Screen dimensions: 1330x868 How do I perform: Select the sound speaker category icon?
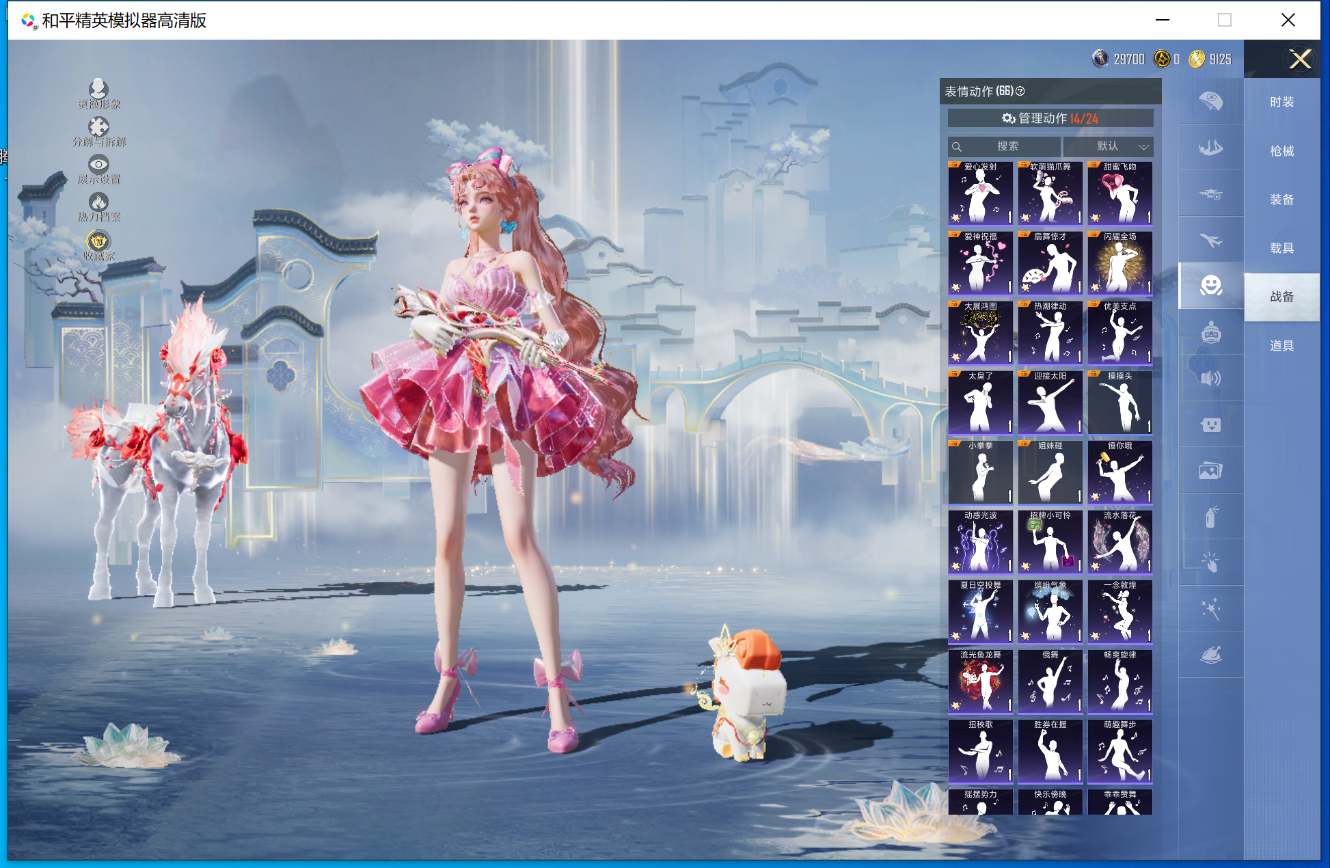click(1210, 378)
